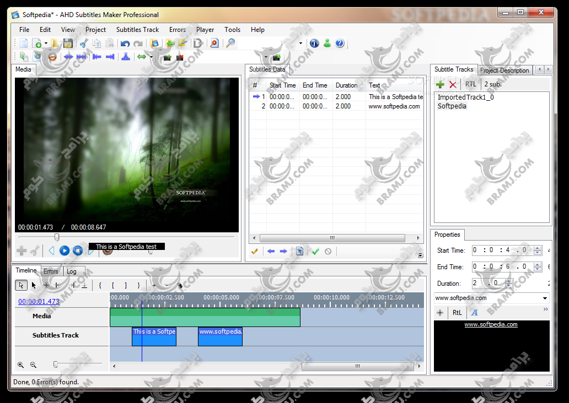Screen dimensions: 569x403
Task: Zoom in the timeline with magnifier plus
Action: coord(21,365)
